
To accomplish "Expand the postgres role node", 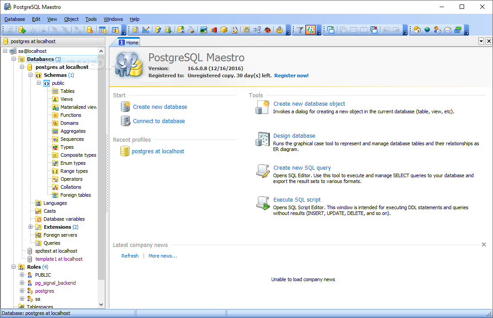I will [22, 290].
